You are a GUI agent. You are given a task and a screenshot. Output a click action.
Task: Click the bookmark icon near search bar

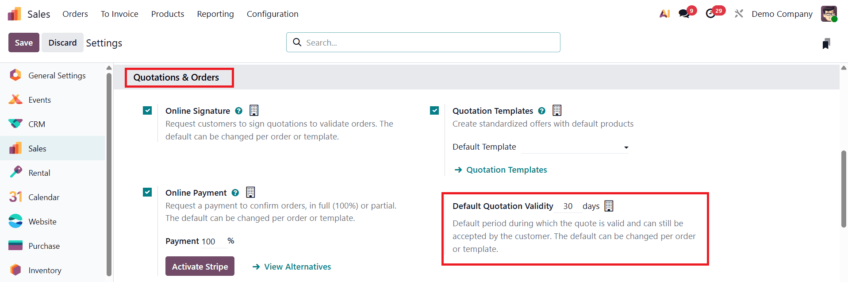[x=826, y=43]
